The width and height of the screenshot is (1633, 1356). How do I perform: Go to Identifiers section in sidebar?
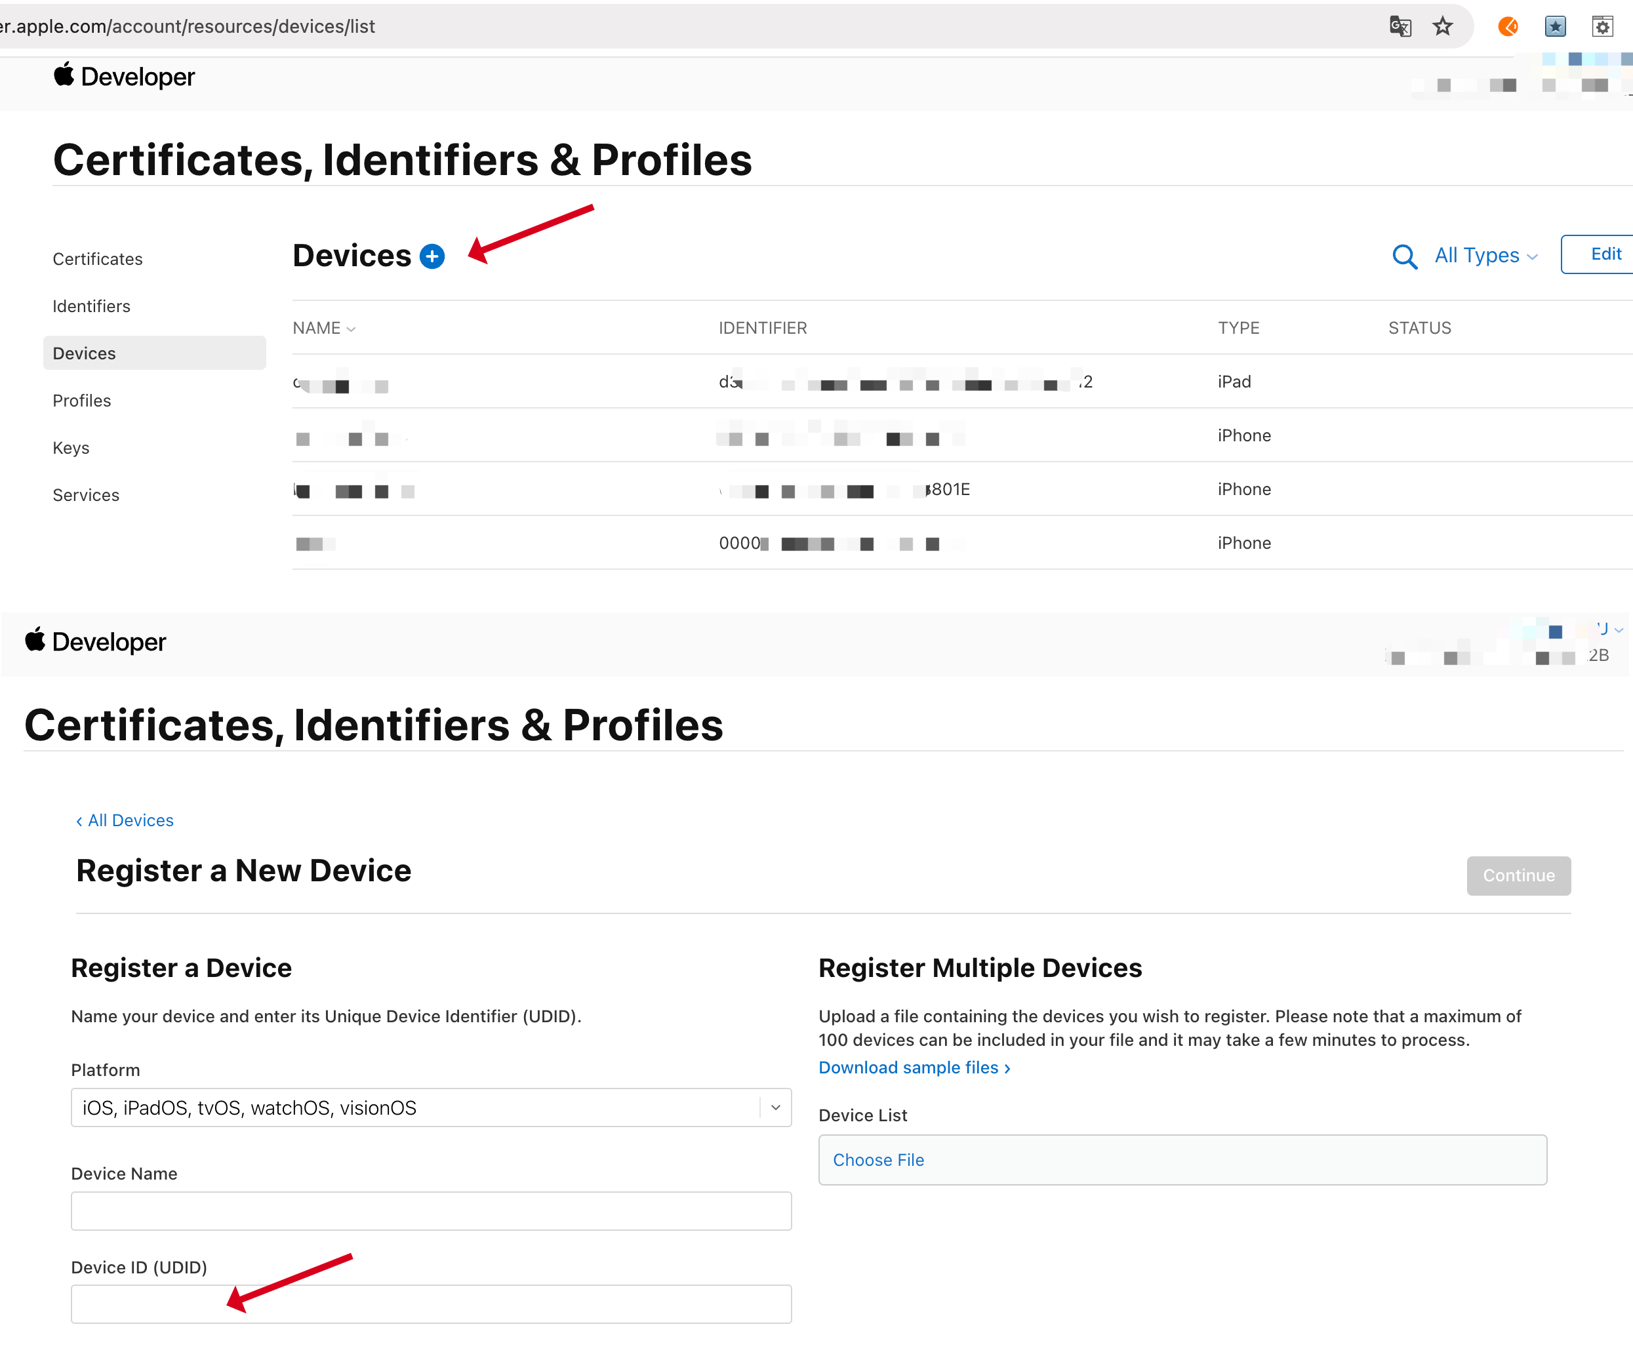point(92,306)
